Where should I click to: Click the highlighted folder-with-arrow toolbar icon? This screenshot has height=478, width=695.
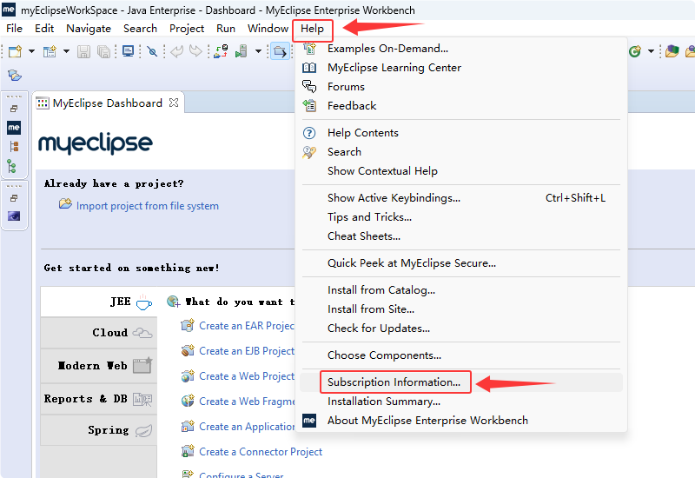coord(280,51)
